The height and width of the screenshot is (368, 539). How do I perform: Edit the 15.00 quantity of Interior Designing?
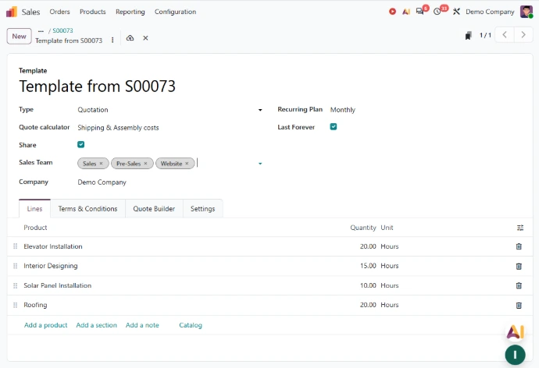tap(368, 266)
